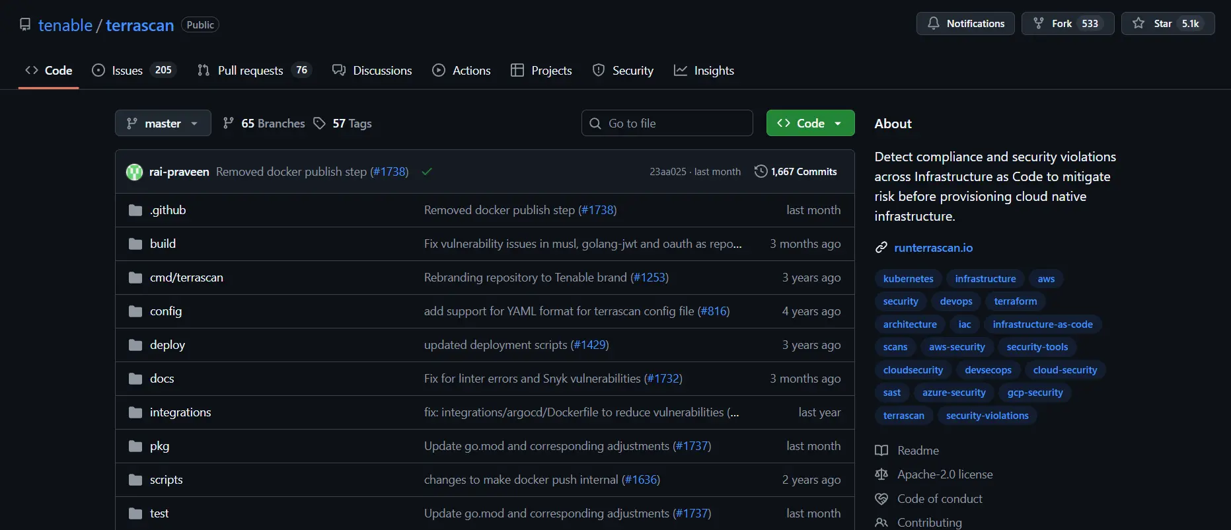Click the rai-praveen avatar image
Viewport: 1231px width, 530px height.
(135, 172)
